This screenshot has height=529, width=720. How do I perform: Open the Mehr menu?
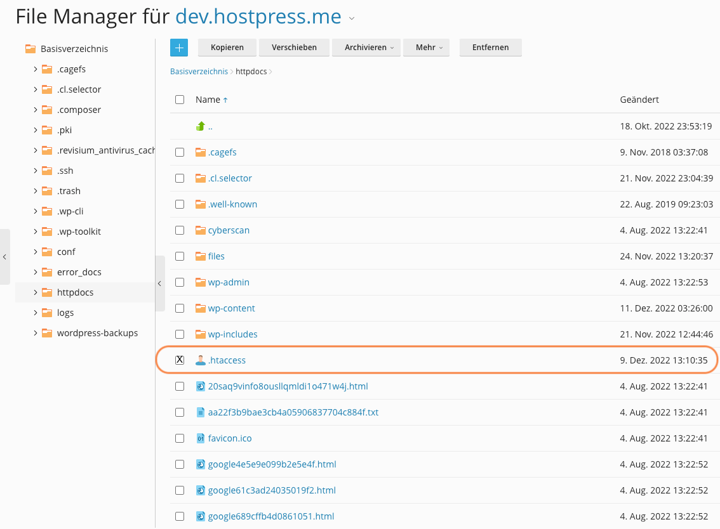(x=426, y=48)
